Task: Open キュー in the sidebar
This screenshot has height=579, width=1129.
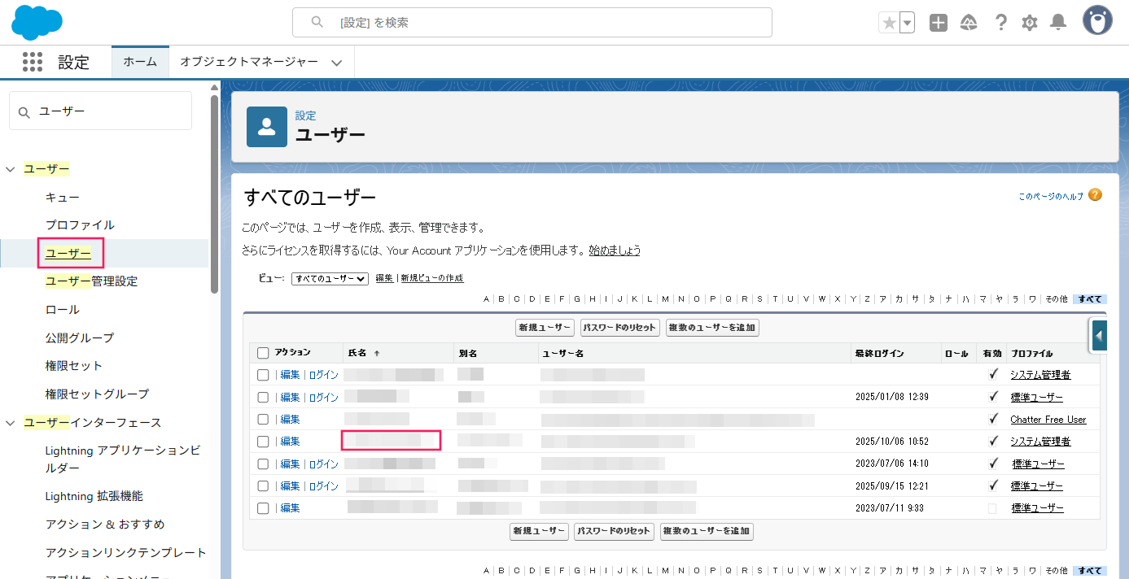Action: tap(63, 197)
